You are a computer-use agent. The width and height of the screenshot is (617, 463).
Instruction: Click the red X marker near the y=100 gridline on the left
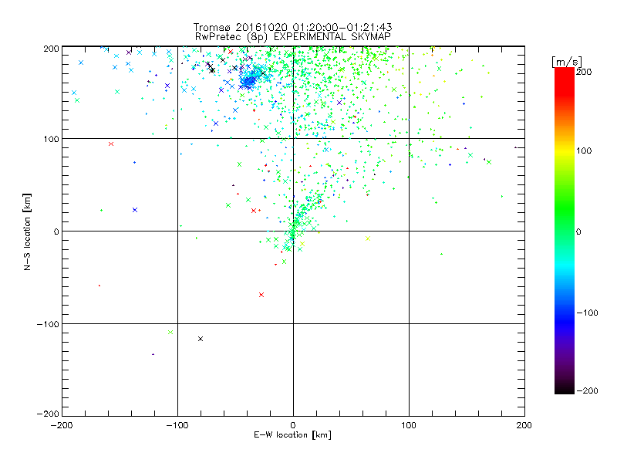point(111,144)
